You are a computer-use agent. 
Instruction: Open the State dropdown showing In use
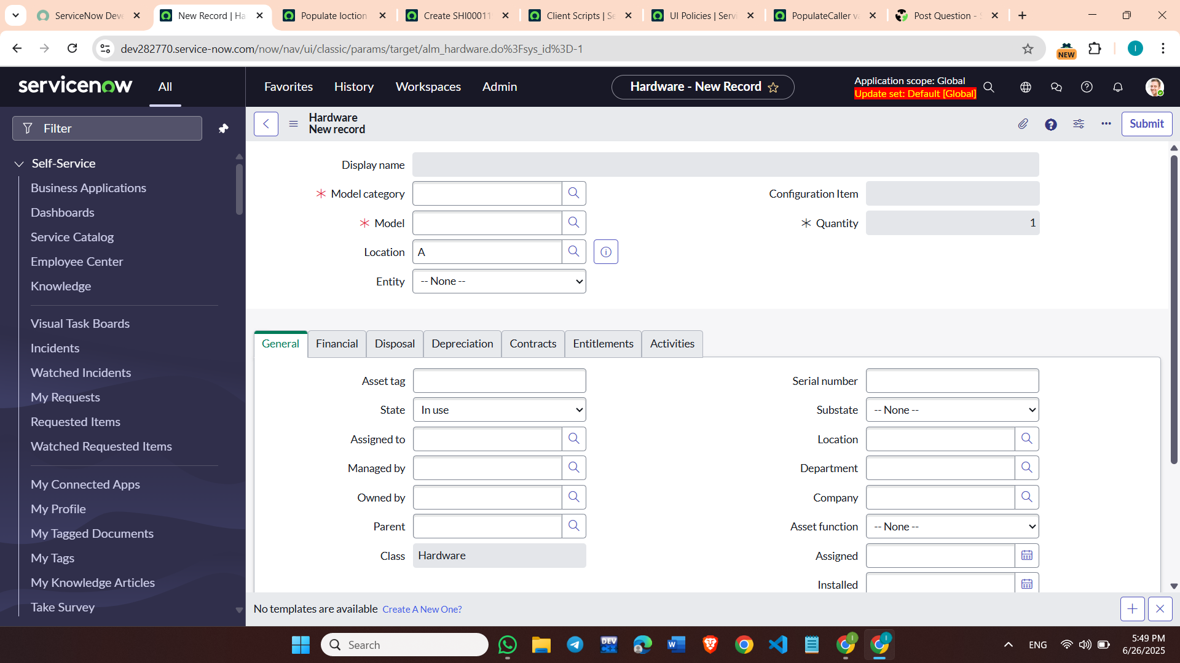pyautogui.click(x=499, y=410)
